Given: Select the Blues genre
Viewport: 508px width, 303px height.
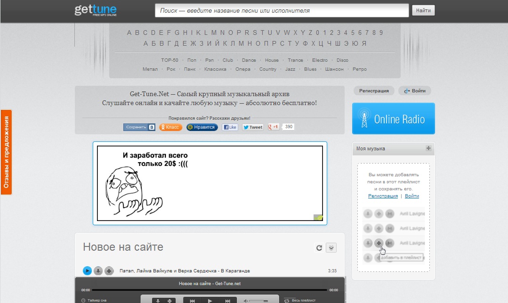Looking at the screenshot, I should tap(310, 69).
